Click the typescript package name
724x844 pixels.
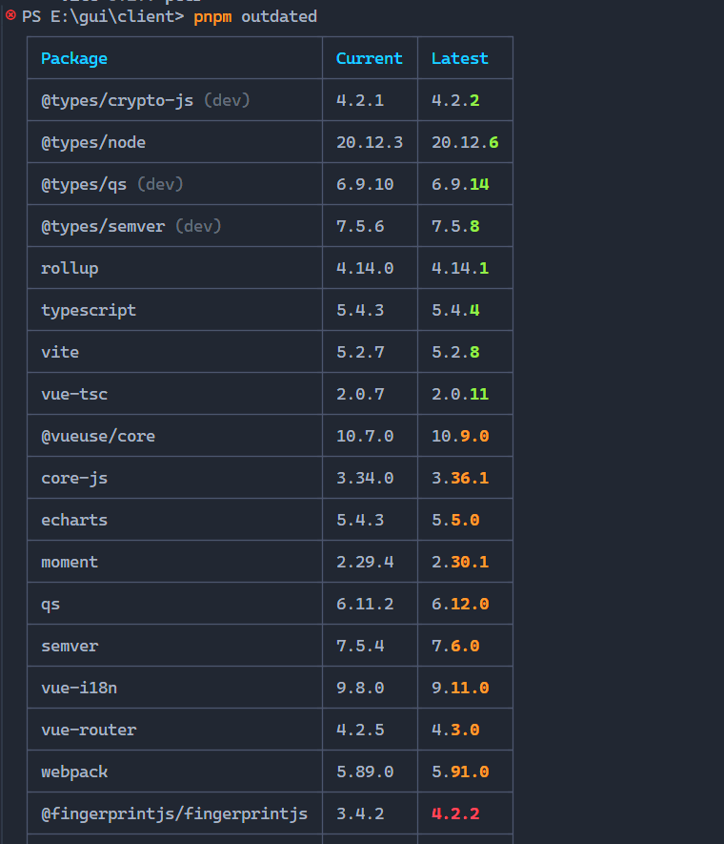[88, 310]
